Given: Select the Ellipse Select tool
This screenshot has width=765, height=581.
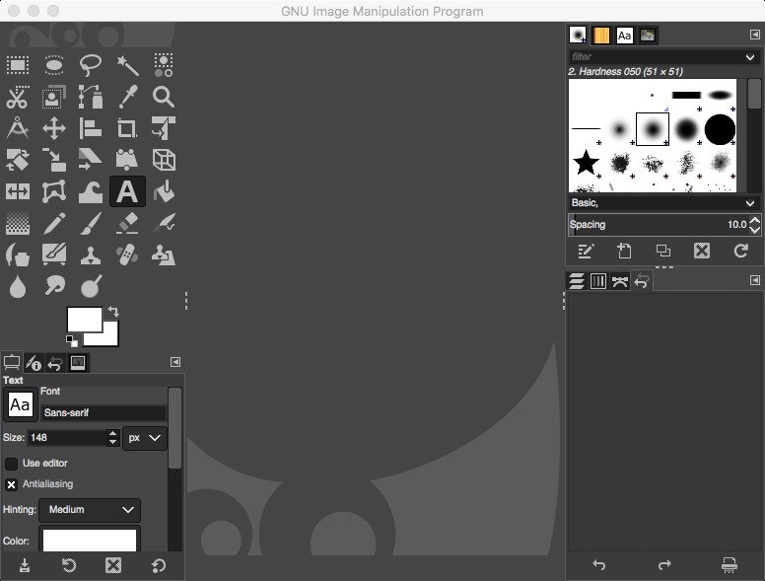Looking at the screenshot, I should (54, 65).
